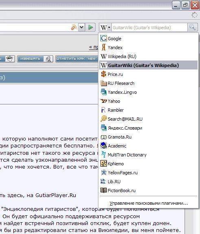Image resolution: width=200 pixels, height=234 pixels.
Task: Open Управление поисковыми плагинами option
Action: pos(148,203)
